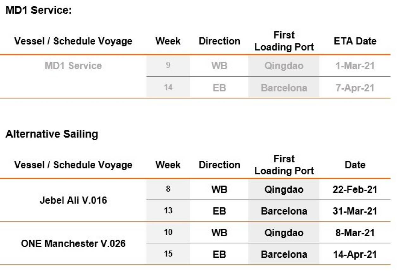
Task: Select the 31-Mar-21 date cell
Action: (x=355, y=211)
